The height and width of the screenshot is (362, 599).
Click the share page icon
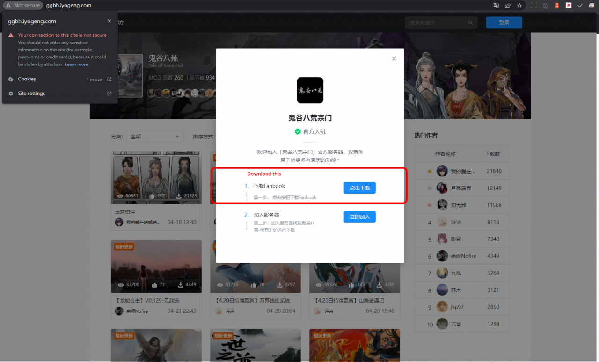tap(508, 6)
